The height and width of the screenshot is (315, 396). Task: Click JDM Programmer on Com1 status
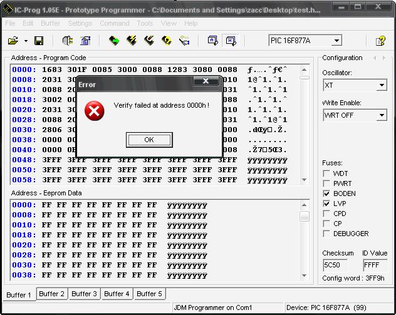coord(213,307)
